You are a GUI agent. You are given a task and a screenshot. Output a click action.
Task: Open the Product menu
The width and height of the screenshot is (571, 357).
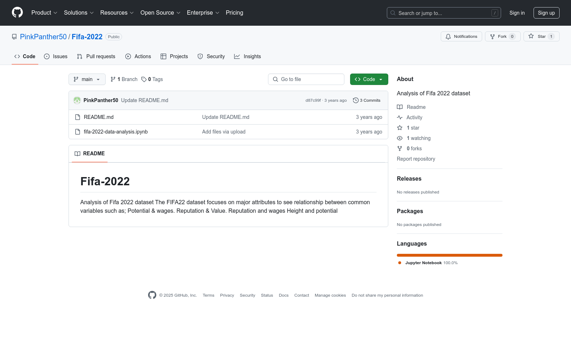(44, 13)
